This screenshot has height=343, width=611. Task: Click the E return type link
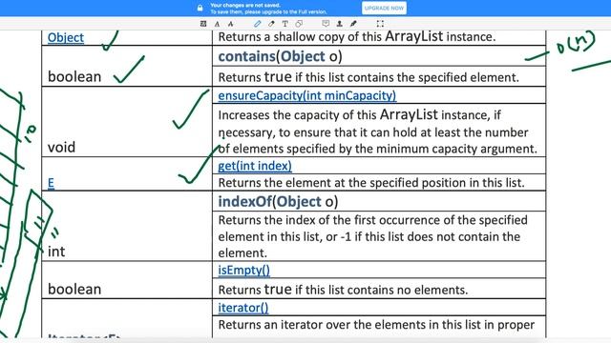pos(51,183)
